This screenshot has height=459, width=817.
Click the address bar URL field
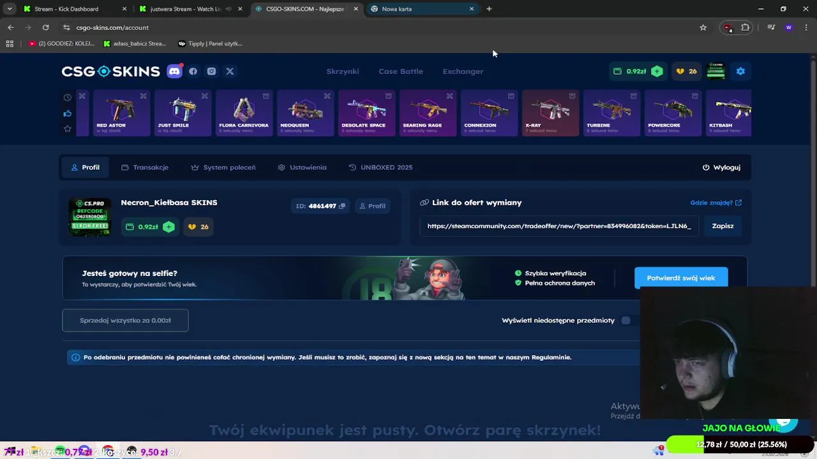tap(383, 27)
